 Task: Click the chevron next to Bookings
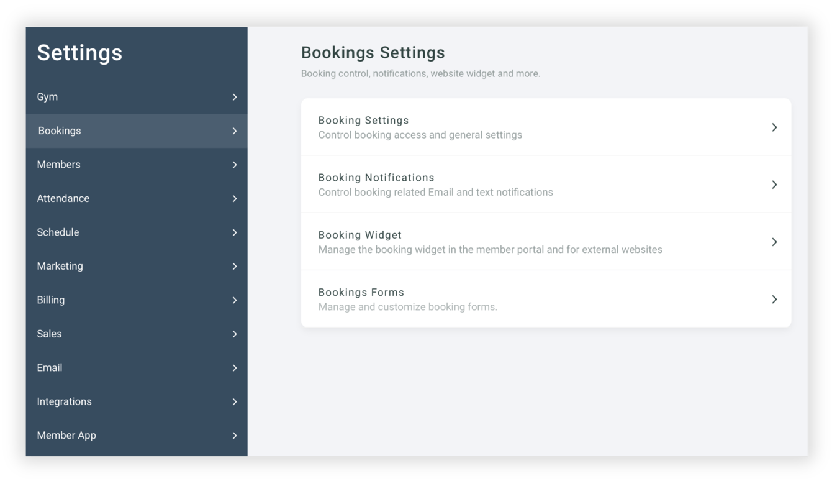235,131
